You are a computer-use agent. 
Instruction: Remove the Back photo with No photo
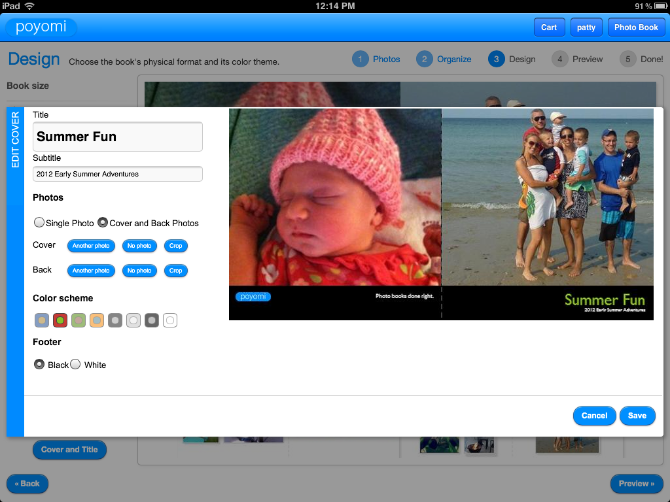coord(139,271)
